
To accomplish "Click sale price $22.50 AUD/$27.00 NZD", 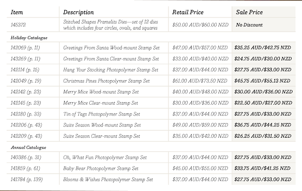I will click(x=263, y=103).
